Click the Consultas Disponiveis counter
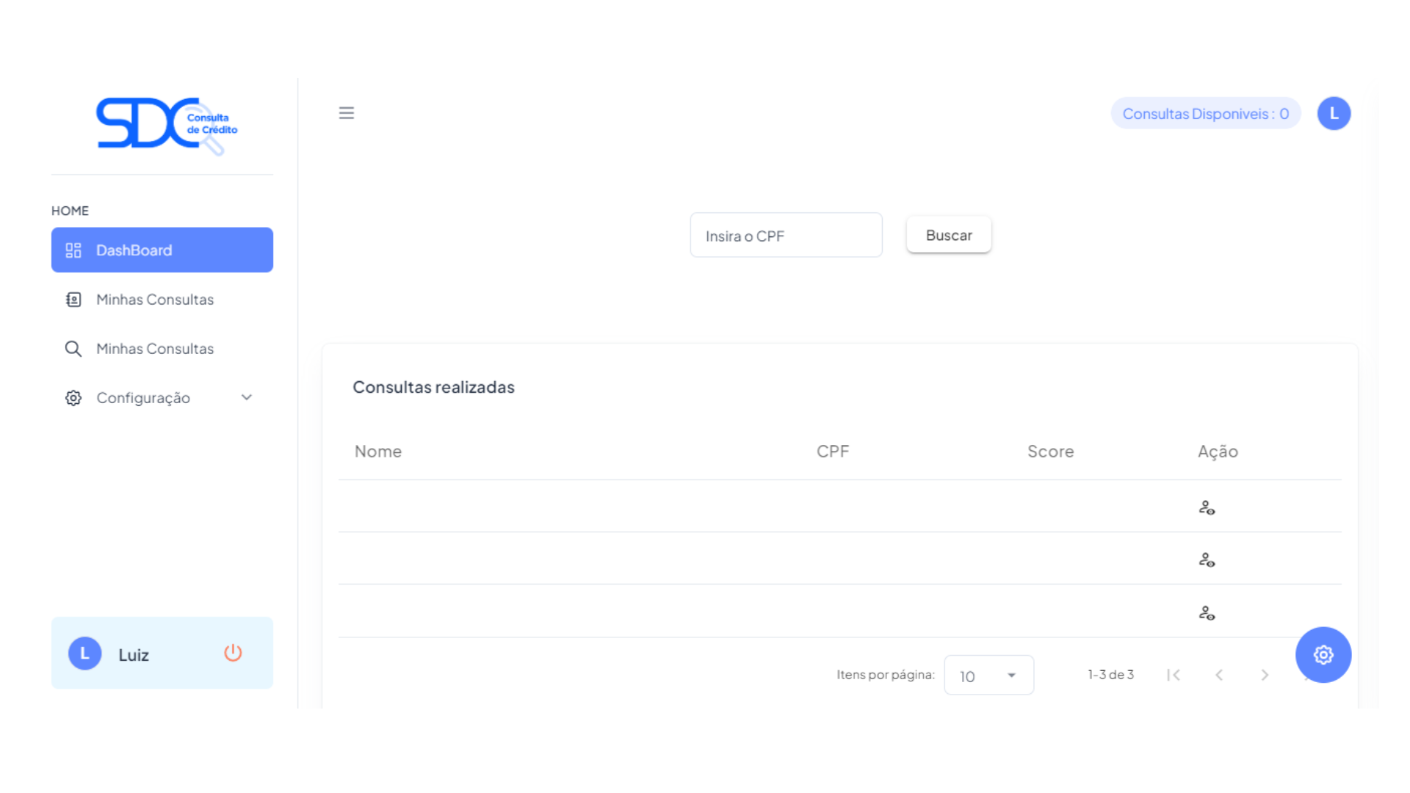 tap(1205, 113)
